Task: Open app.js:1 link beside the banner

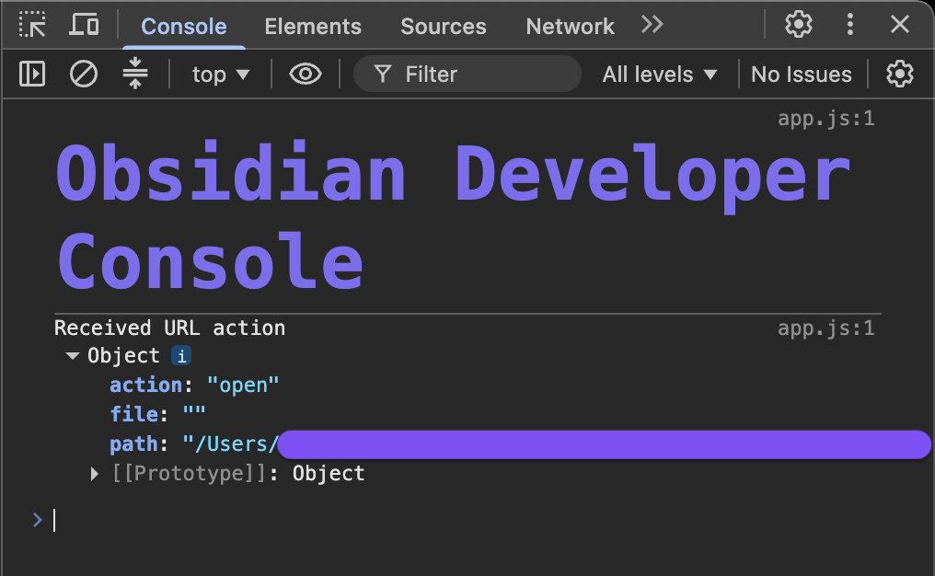Action: click(825, 118)
